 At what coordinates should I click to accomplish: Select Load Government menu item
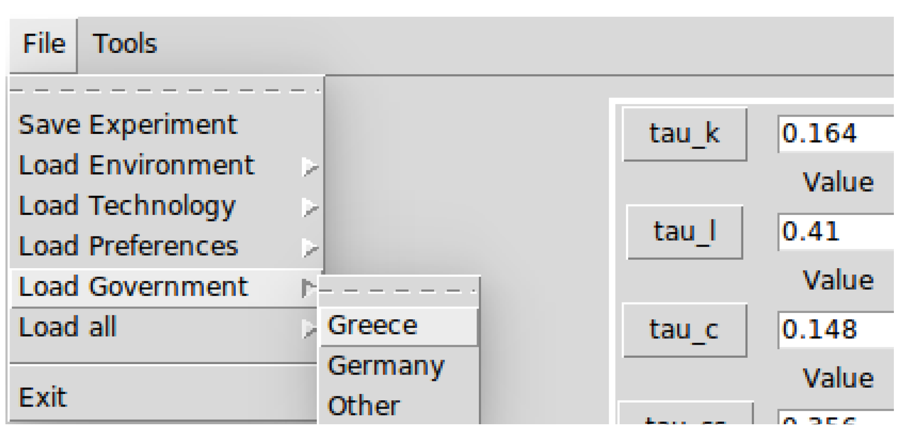point(134,287)
